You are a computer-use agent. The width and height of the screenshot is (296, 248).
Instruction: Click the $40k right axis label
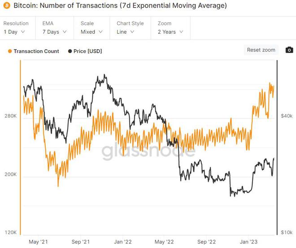[x=286, y=116]
